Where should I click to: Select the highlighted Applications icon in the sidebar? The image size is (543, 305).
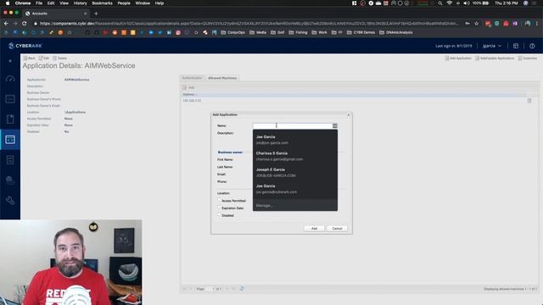[x=10, y=139]
